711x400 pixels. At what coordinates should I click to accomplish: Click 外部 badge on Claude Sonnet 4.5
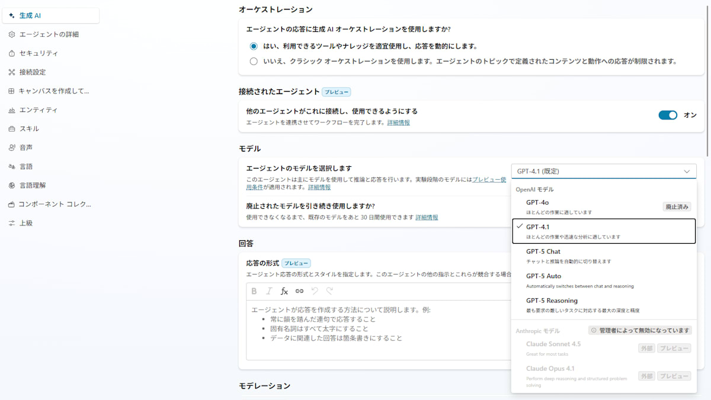pos(646,349)
